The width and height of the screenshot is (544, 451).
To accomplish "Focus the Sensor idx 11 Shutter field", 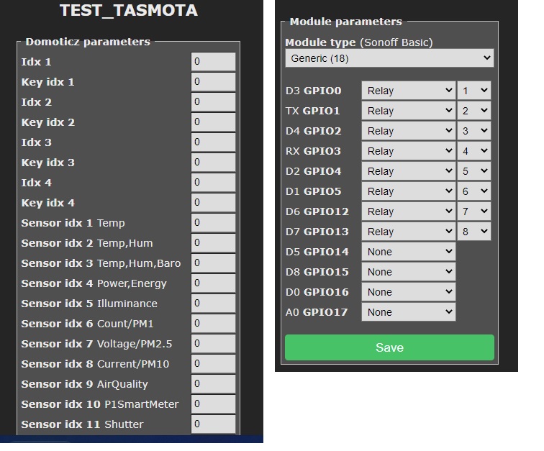I will 213,424.
